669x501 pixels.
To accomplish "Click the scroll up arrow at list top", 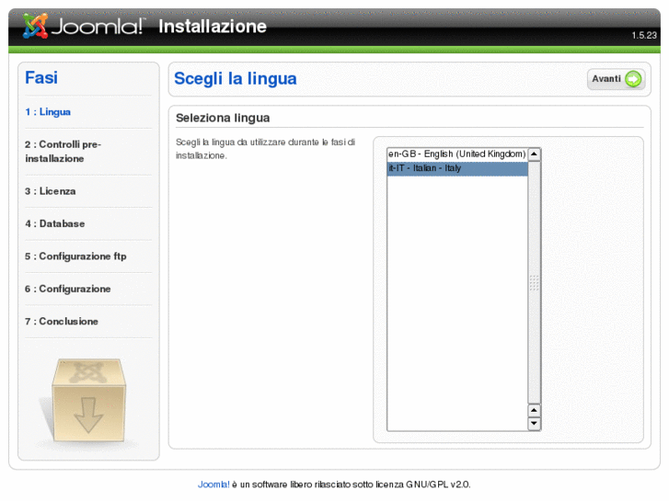I will (x=534, y=154).
